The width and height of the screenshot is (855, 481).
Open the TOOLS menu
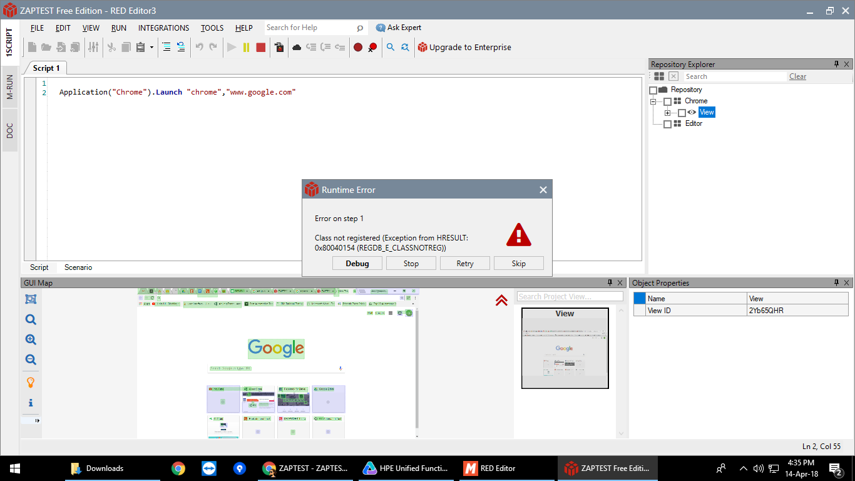coord(212,28)
